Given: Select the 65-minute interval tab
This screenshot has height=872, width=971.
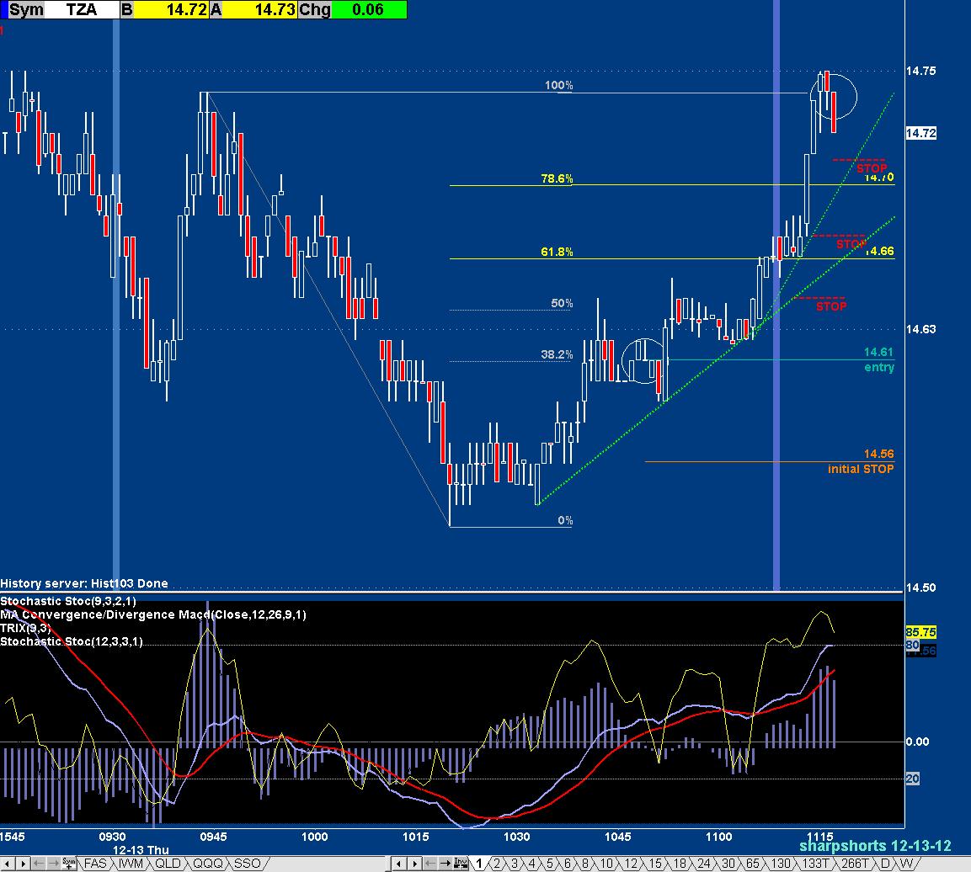Looking at the screenshot, I should click(x=752, y=863).
